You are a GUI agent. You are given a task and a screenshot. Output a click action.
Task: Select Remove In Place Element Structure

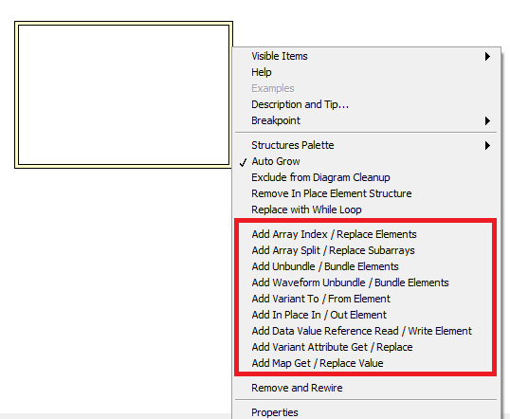coord(366,193)
